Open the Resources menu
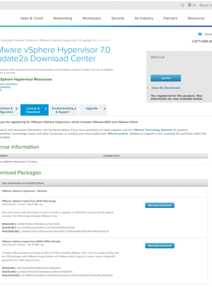The height and width of the screenshot is (287, 212). click(x=196, y=18)
